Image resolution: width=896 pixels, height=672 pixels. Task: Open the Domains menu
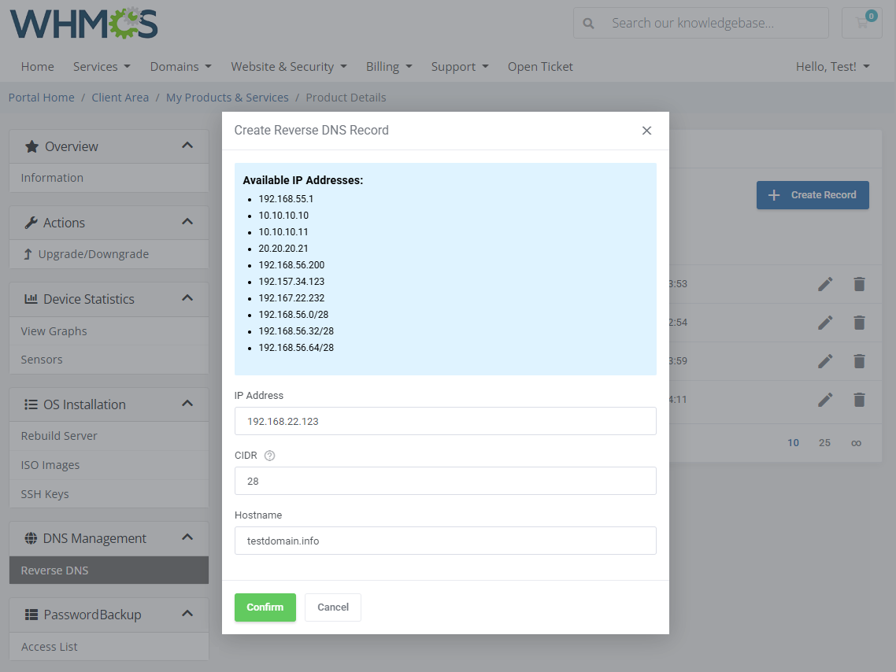tap(180, 66)
